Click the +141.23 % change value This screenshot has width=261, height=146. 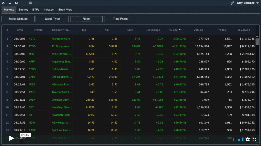coord(179,46)
